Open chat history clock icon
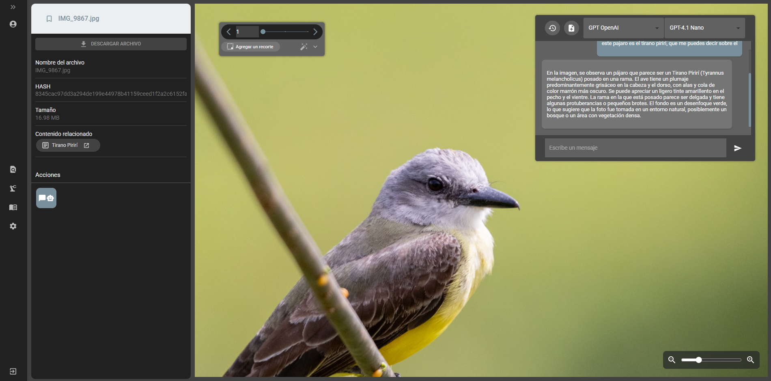The width and height of the screenshot is (771, 381). pyautogui.click(x=552, y=28)
